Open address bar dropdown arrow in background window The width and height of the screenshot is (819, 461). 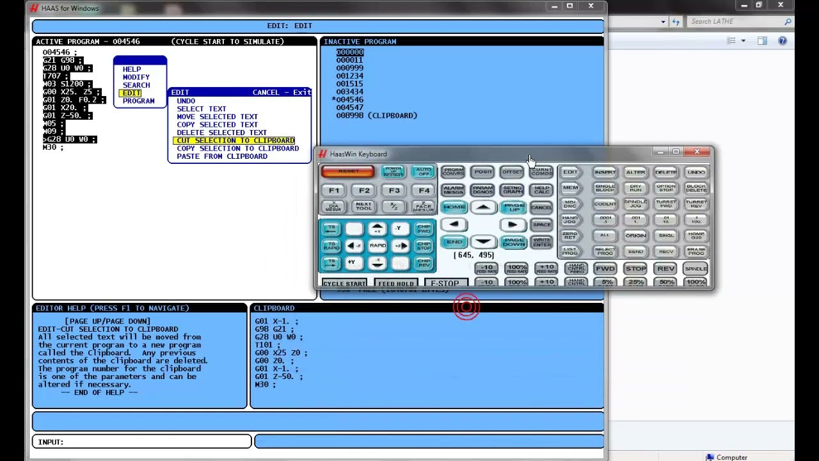click(x=664, y=22)
